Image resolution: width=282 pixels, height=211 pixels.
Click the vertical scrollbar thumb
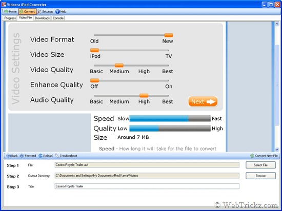(x=277, y=85)
